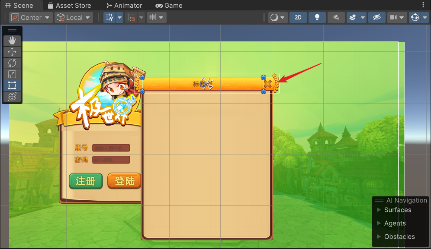This screenshot has height=249, width=431.
Task: Click the orange 登陆 button
Action: tap(124, 181)
